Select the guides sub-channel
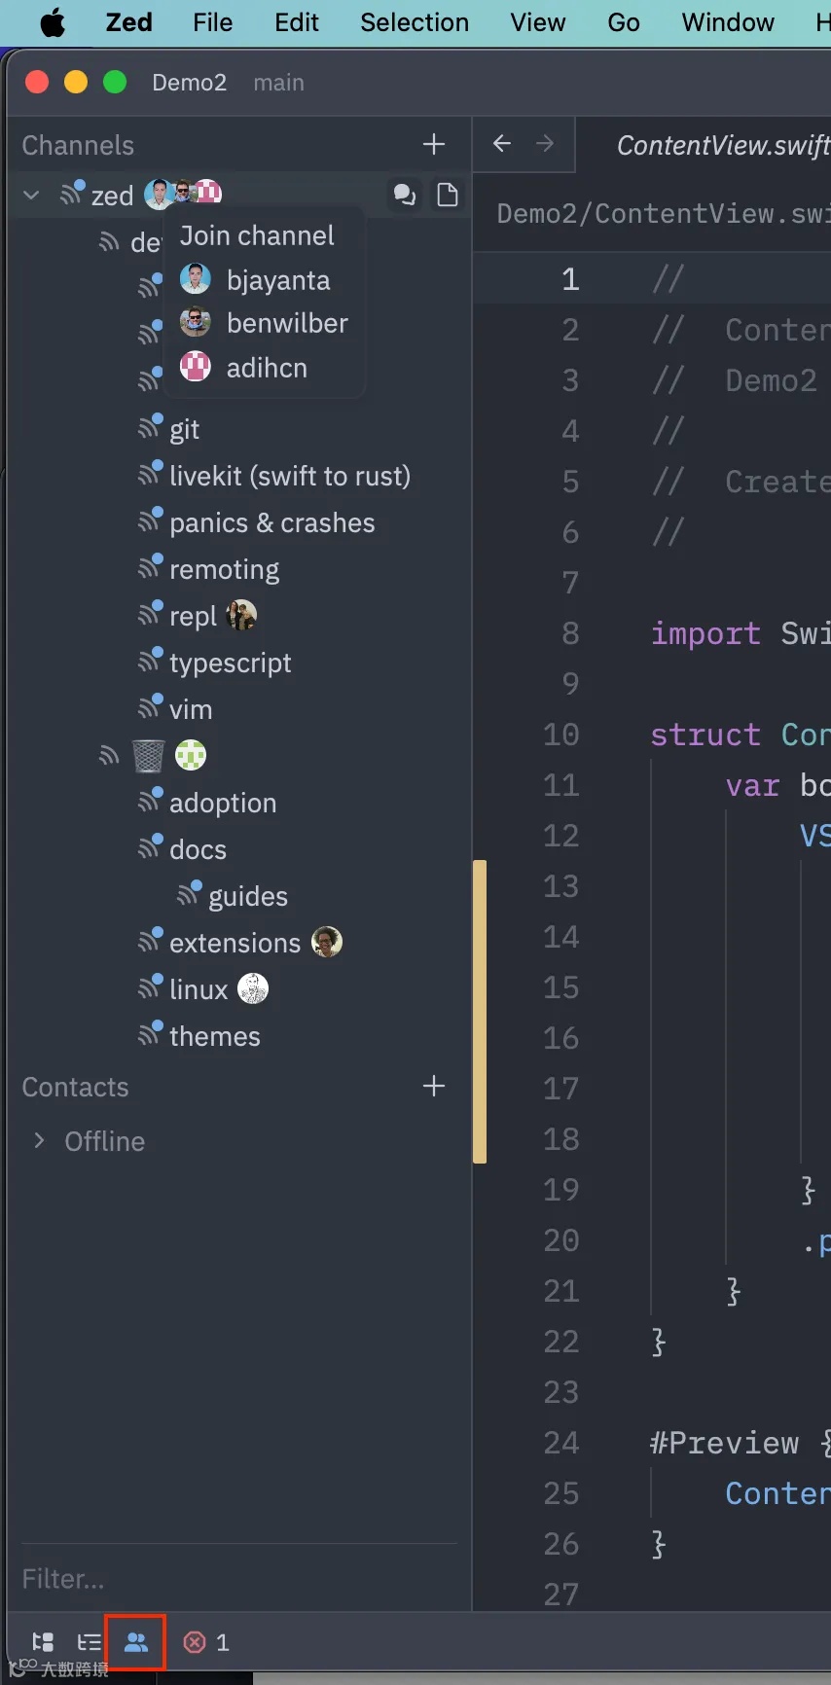831x1685 pixels. 248,896
